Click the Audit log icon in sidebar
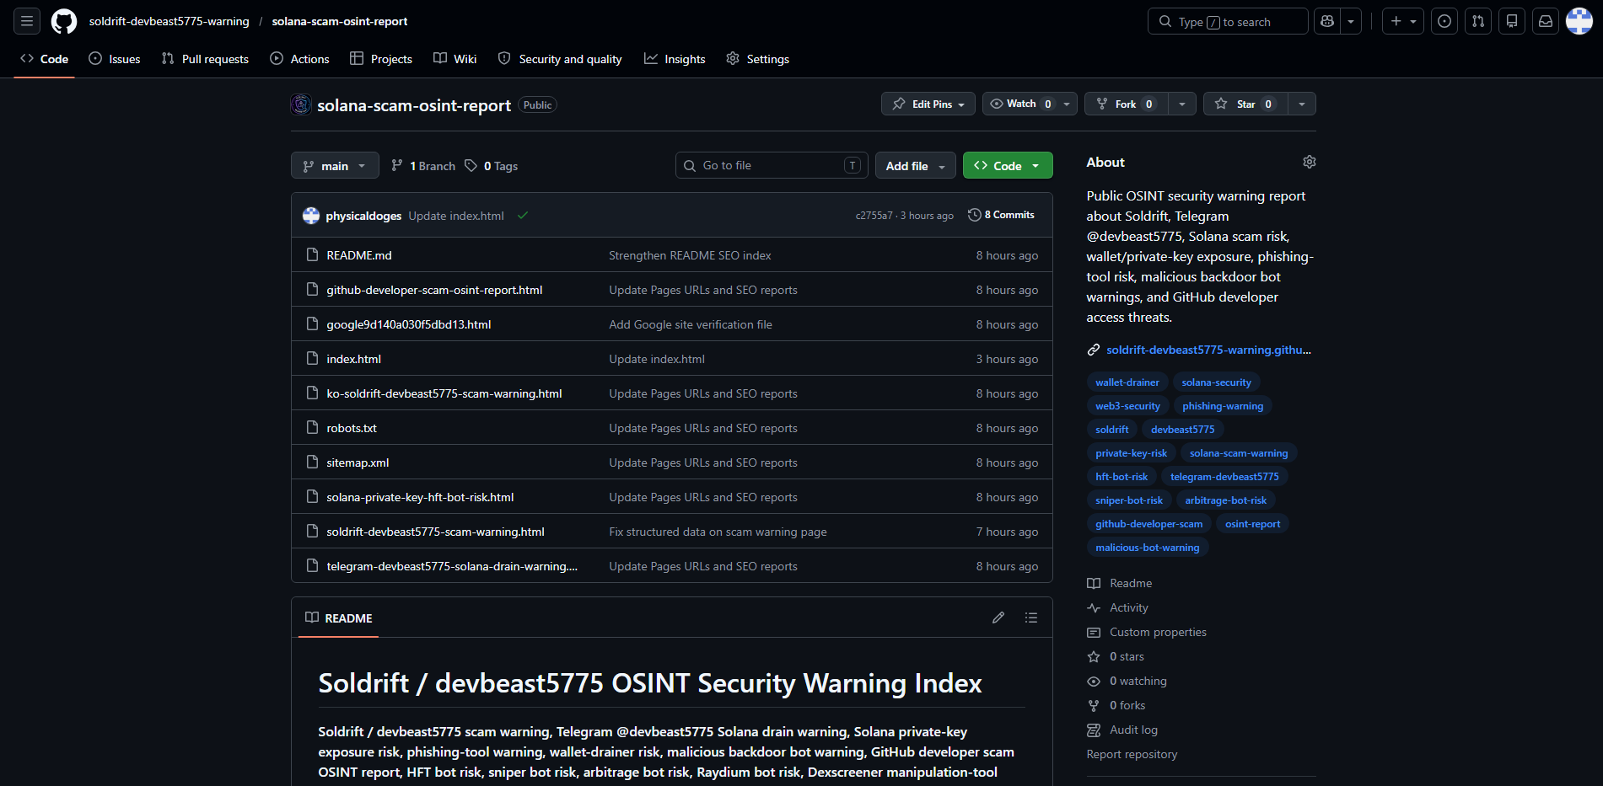Image resolution: width=1603 pixels, height=786 pixels. coord(1094,730)
